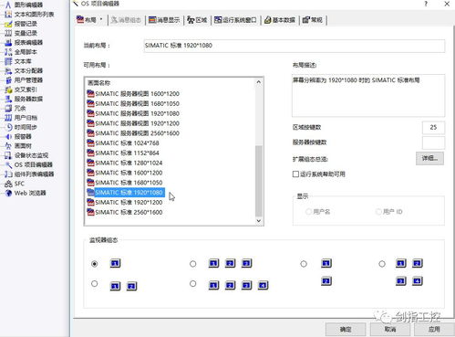Image resolution: width=455 pixels, height=337 pixels.
Task: Enable the 运行系统帮助可用 checkbox
Action: 295,174
